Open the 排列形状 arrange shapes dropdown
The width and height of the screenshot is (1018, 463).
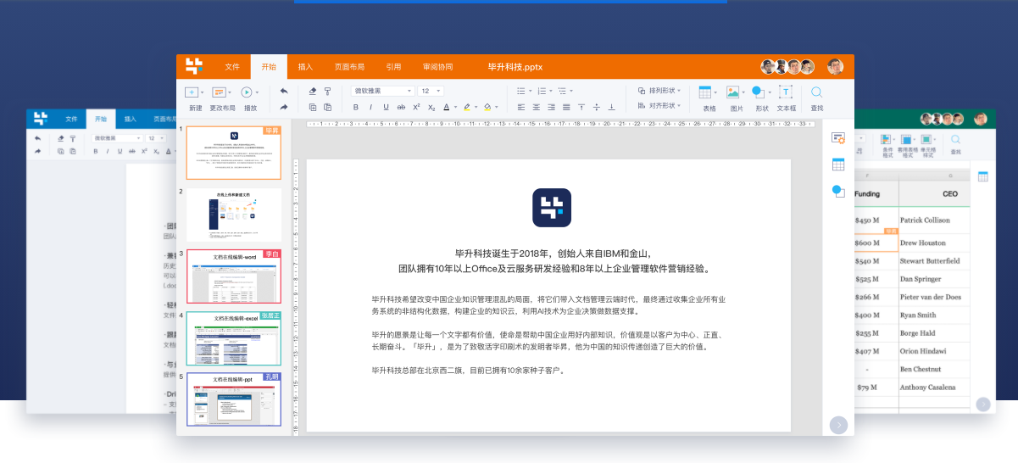659,91
